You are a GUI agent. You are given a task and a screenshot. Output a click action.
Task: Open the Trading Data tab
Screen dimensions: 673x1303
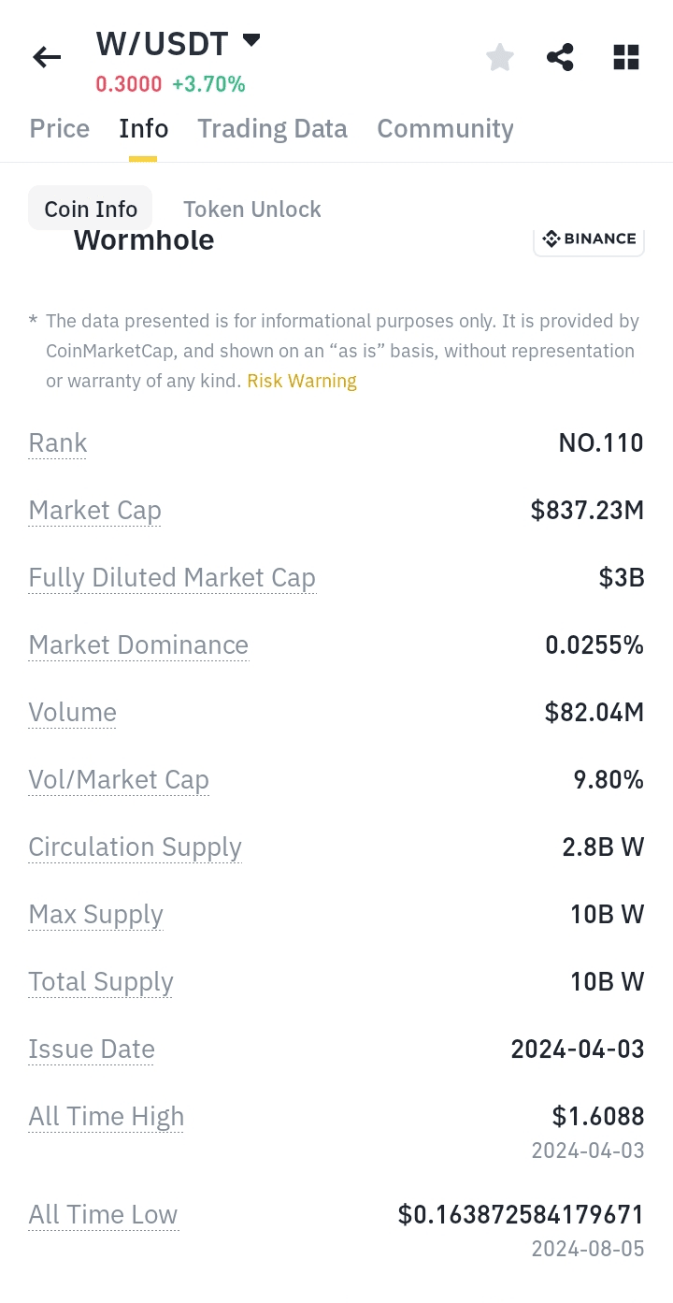(272, 129)
